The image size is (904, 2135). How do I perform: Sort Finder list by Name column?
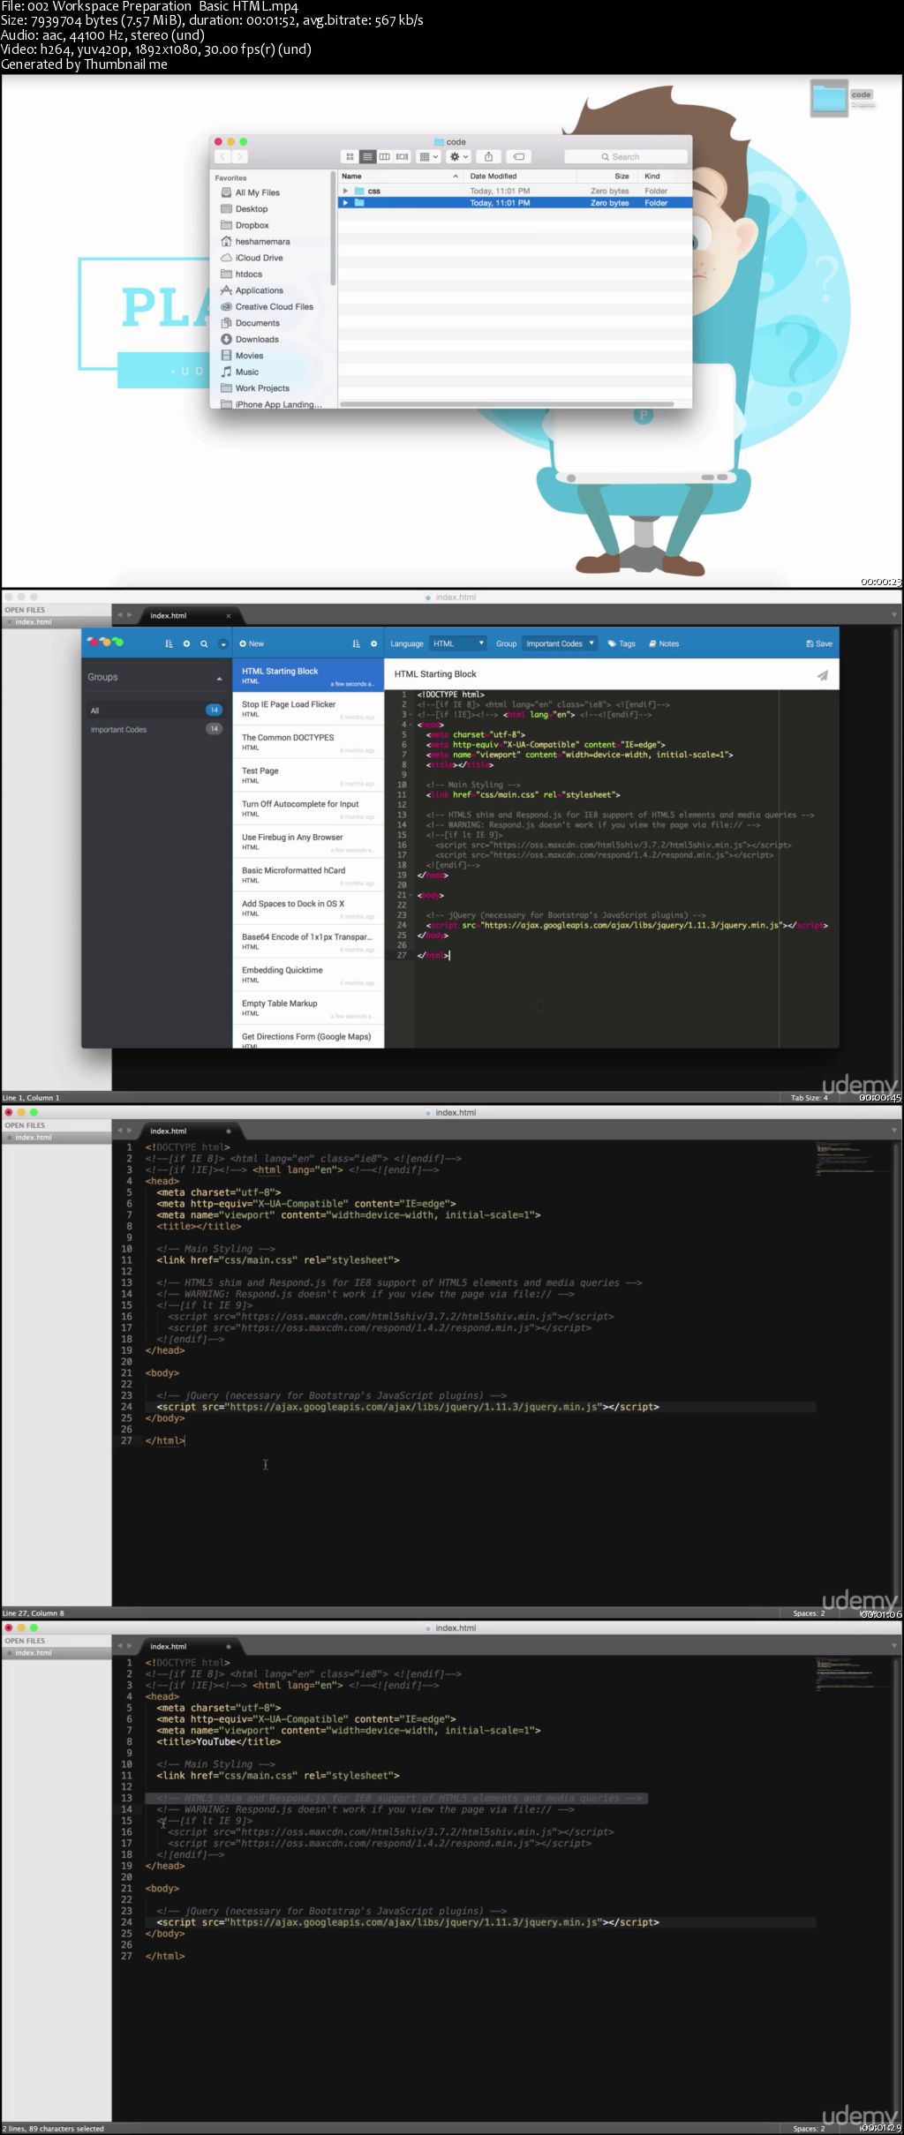pos(401,176)
